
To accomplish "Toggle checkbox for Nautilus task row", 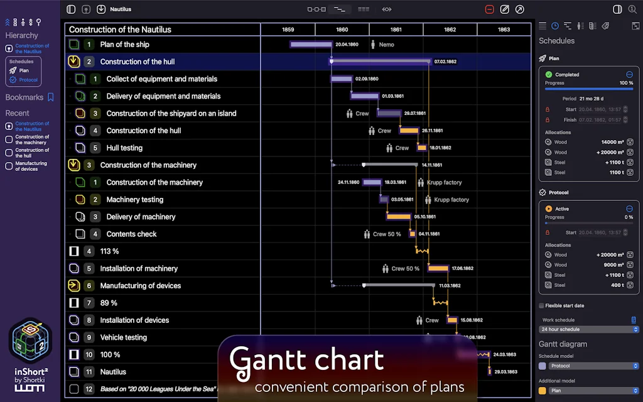I will click(73, 372).
